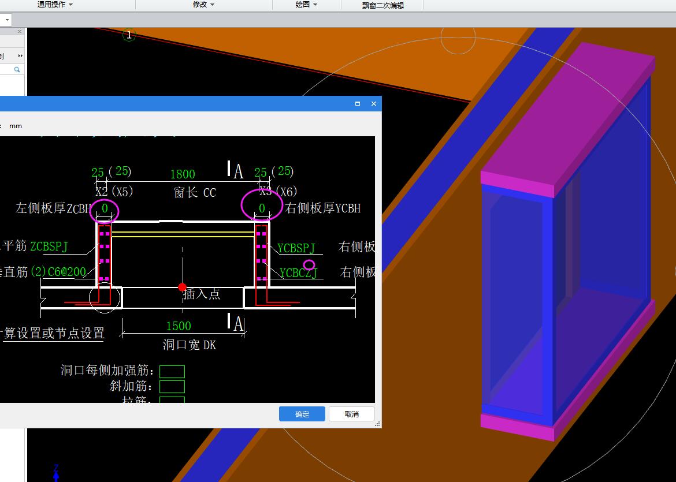
Task: Click the 取消 button
Action: [351, 414]
